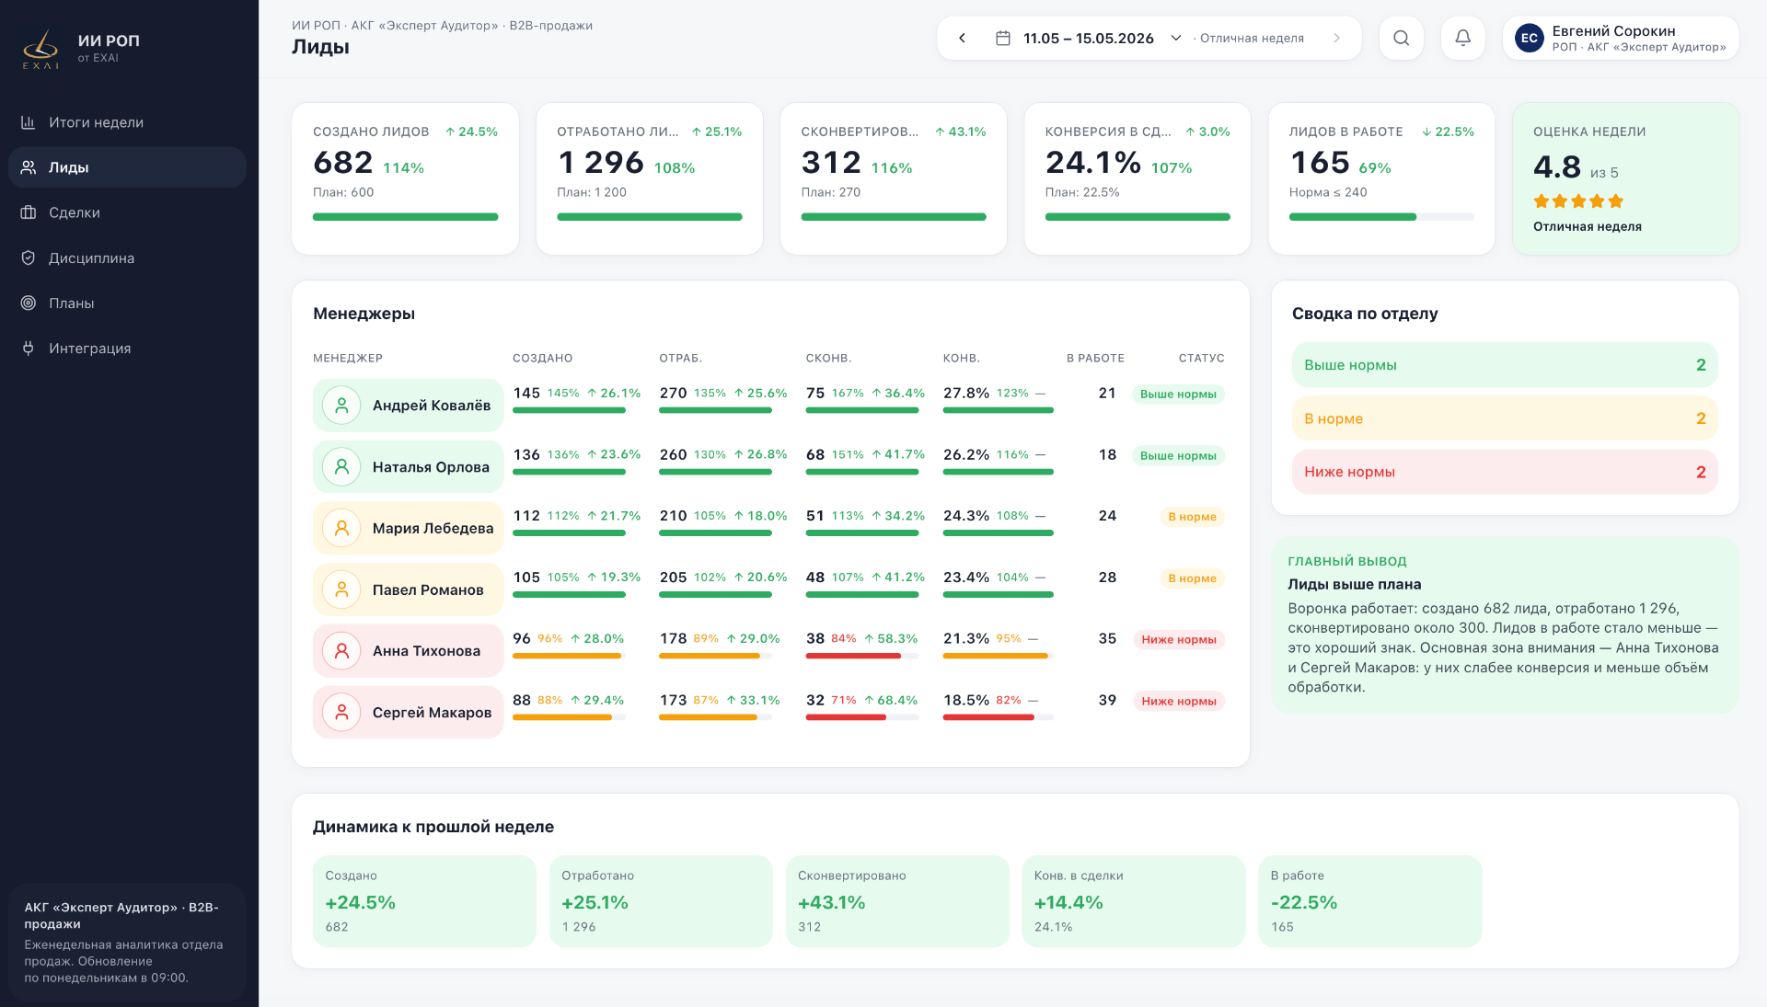The height and width of the screenshot is (1007, 1767).
Task: Click Создано лидов progress bar
Action: click(x=406, y=217)
